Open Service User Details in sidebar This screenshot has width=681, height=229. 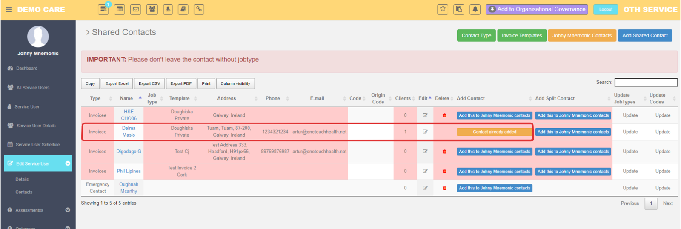tap(36, 126)
